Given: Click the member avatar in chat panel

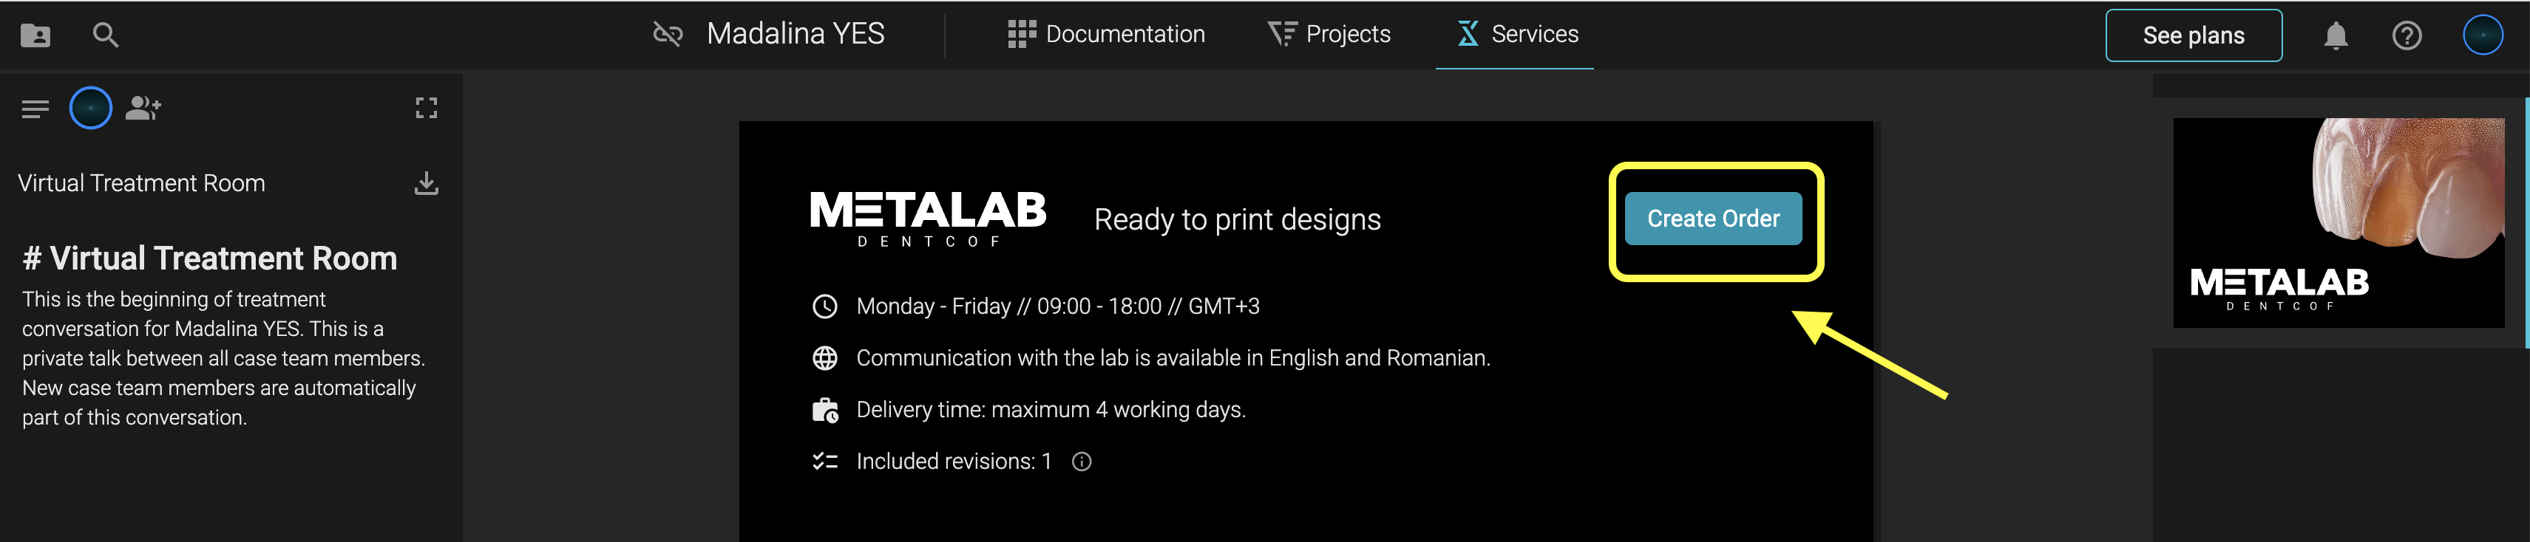Looking at the screenshot, I should pos(90,108).
